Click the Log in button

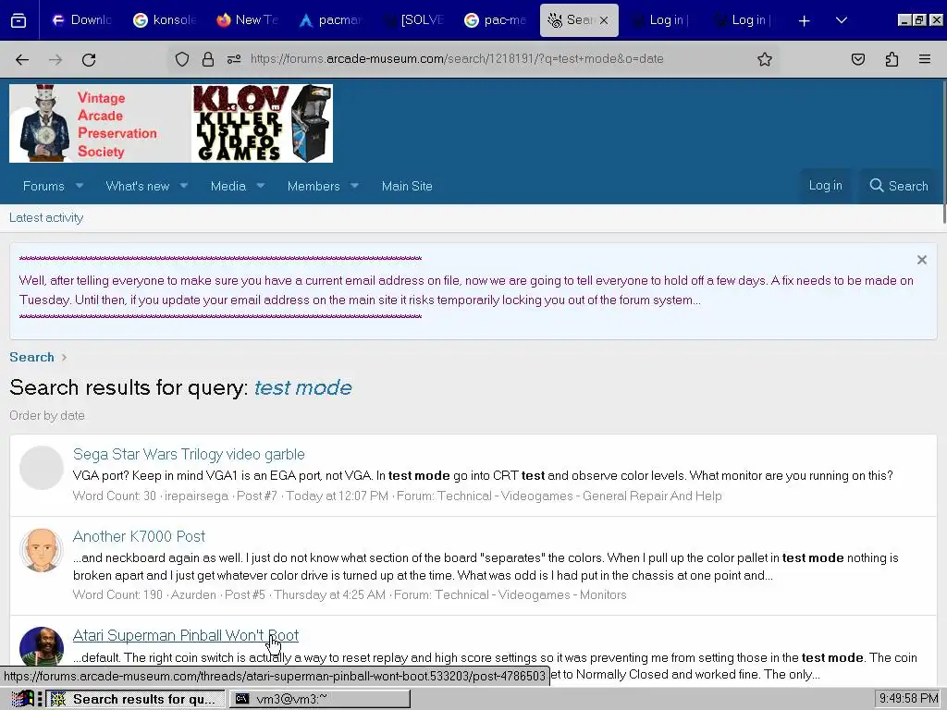(x=826, y=186)
